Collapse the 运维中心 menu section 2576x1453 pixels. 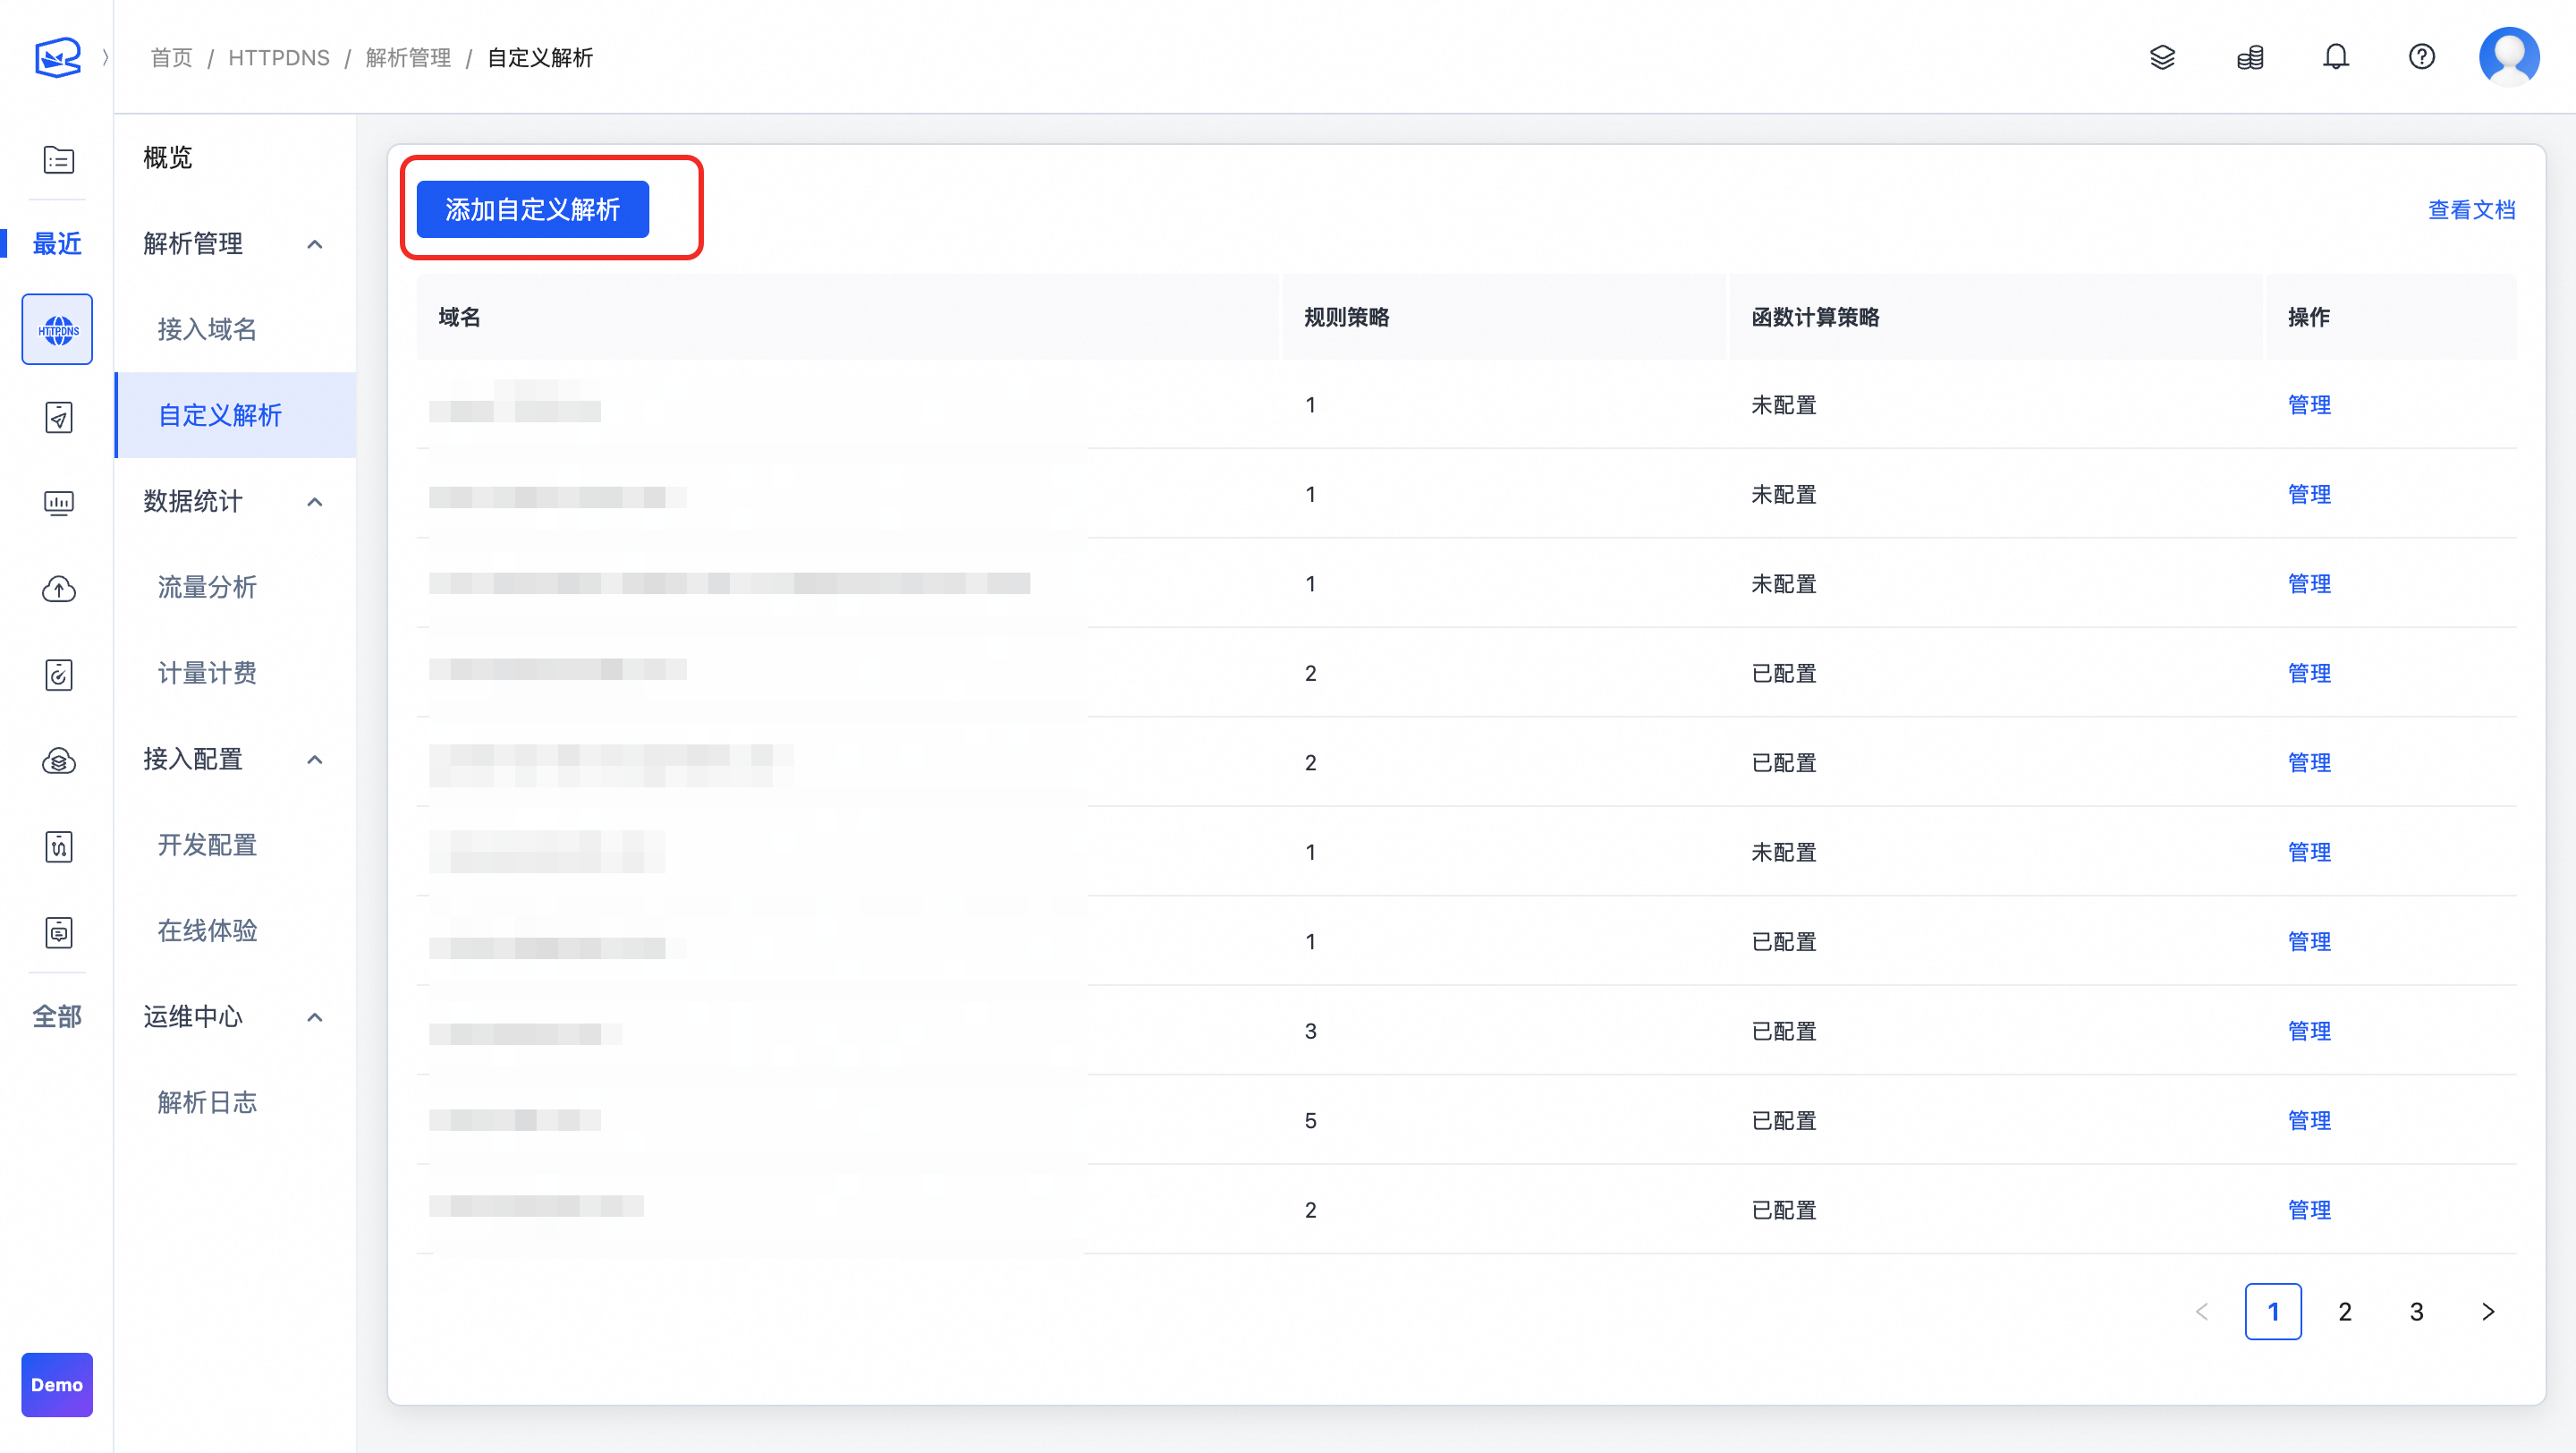[315, 1017]
